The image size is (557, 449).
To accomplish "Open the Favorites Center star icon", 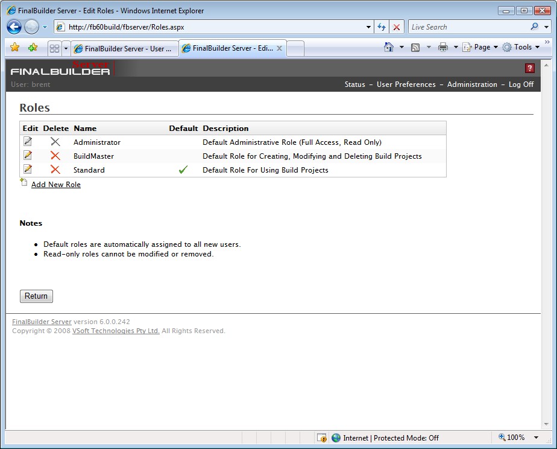I will pos(15,47).
